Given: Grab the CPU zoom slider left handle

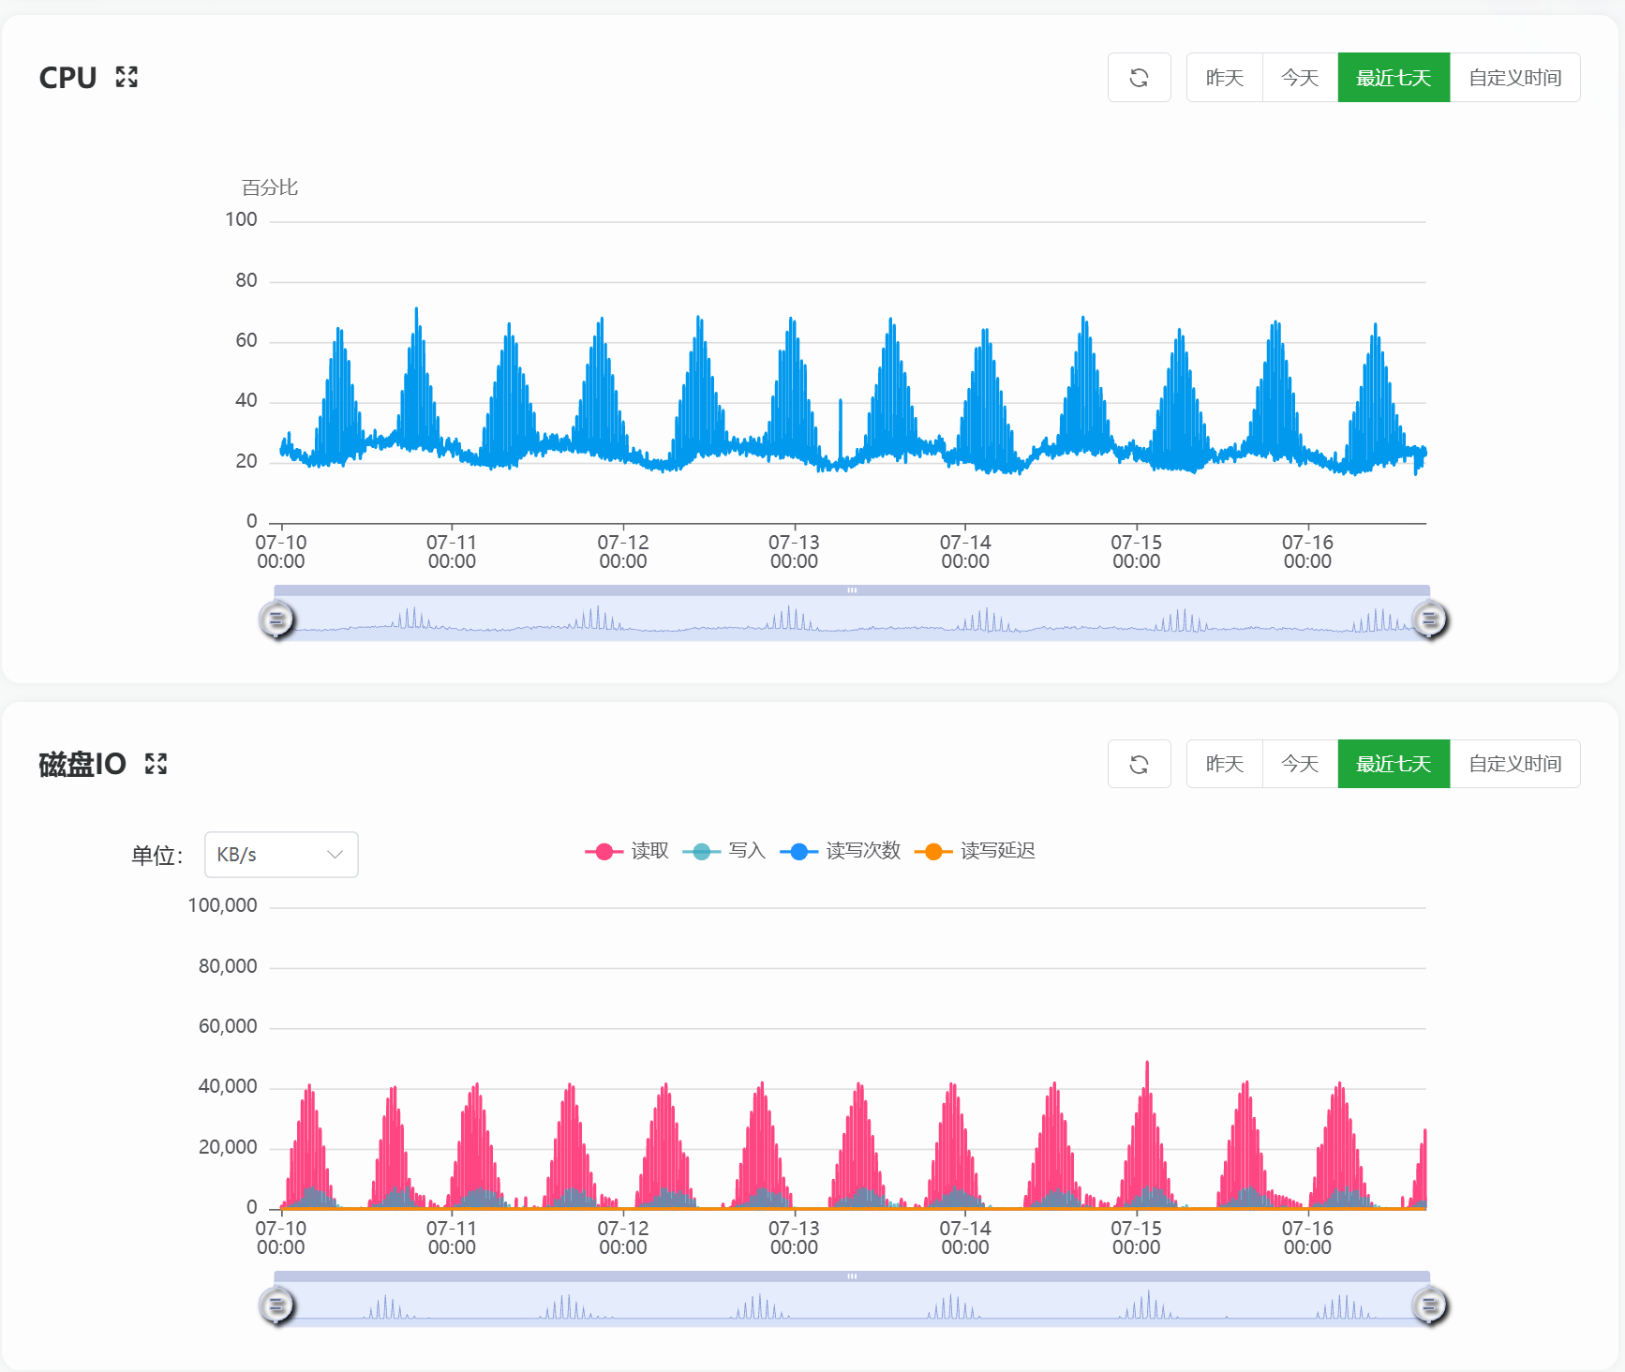Looking at the screenshot, I should click(x=276, y=619).
